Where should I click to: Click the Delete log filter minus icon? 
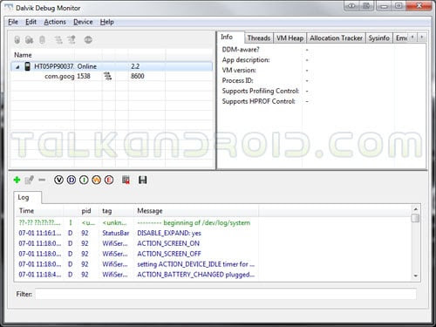click(x=42, y=180)
